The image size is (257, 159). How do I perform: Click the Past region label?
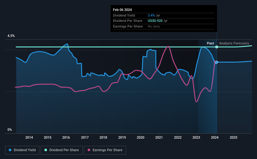pos(210,43)
